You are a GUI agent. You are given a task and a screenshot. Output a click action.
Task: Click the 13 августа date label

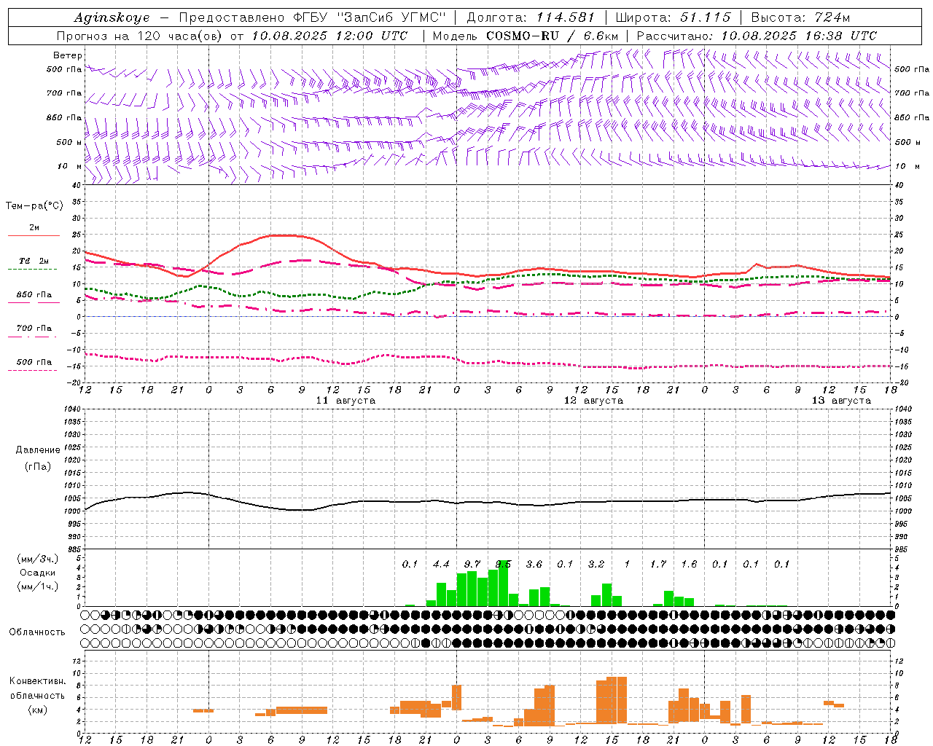coord(841,401)
